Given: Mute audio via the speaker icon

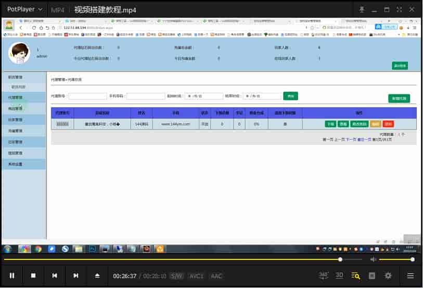Looking at the screenshot, I should pyautogui.click(x=373, y=259).
